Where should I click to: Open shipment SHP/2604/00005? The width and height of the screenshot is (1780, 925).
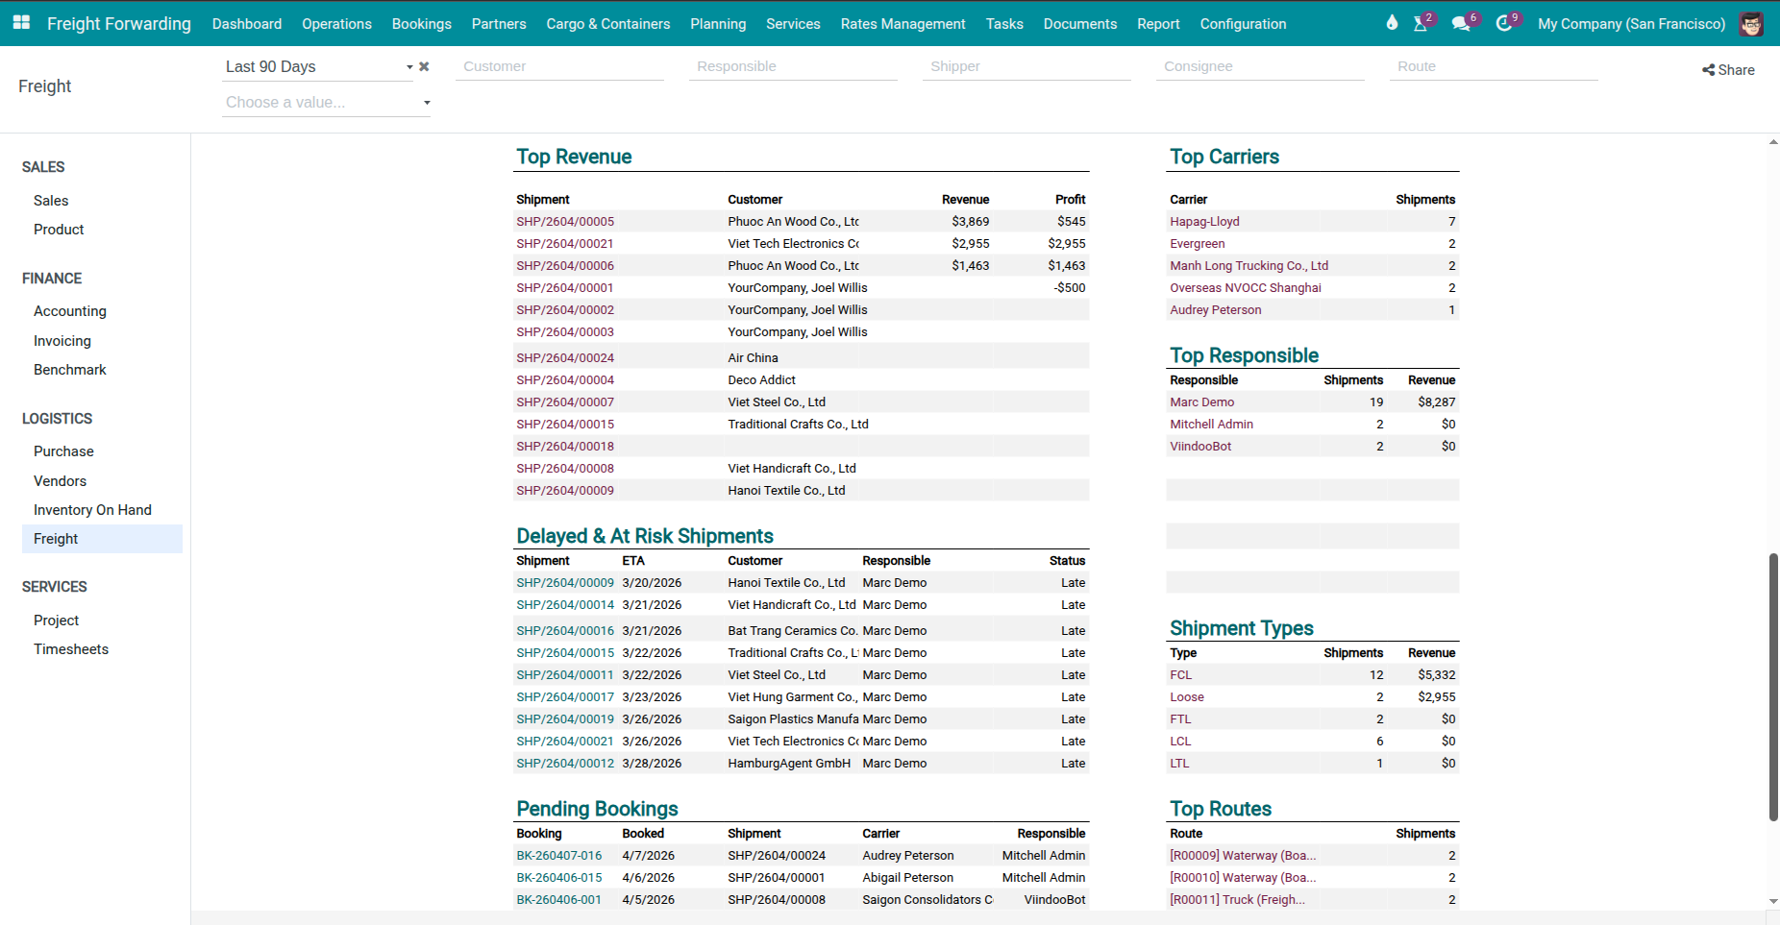tap(564, 221)
